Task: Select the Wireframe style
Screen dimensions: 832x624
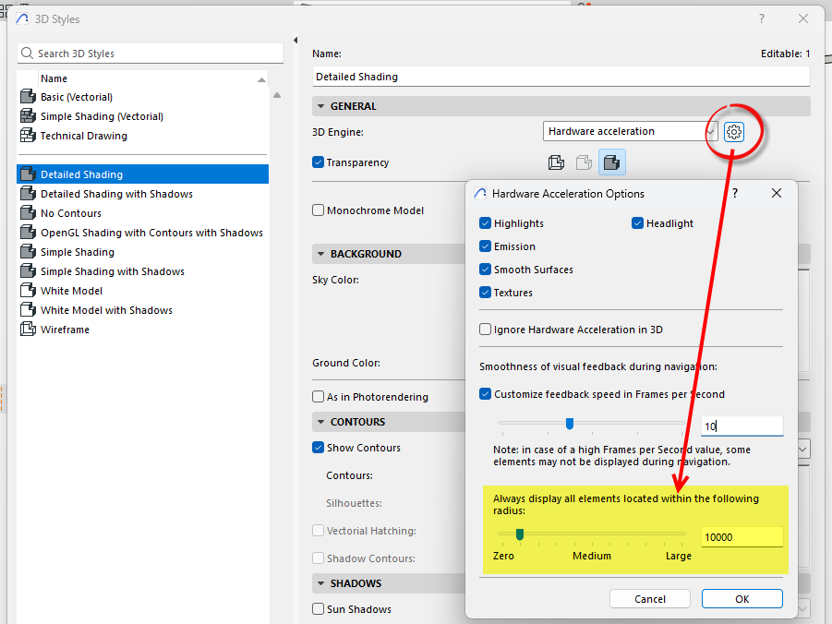Action: pyautogui.click(x=143, y=330)
